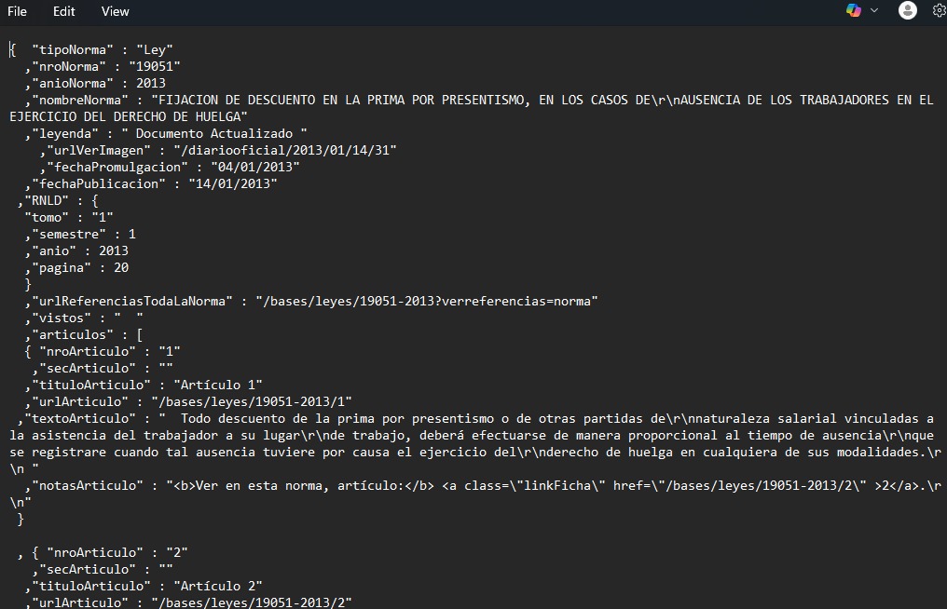
Task: Open the View menu
Action: (115, 11)
